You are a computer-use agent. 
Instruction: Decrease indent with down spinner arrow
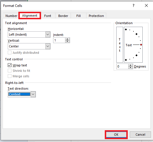67,41
